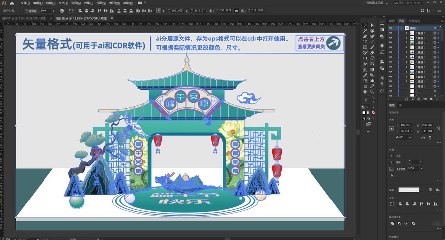Open the rotation angle dropdown in Properties
The width and height of the screenshot is (445, 240).
[x=410, y=137]
